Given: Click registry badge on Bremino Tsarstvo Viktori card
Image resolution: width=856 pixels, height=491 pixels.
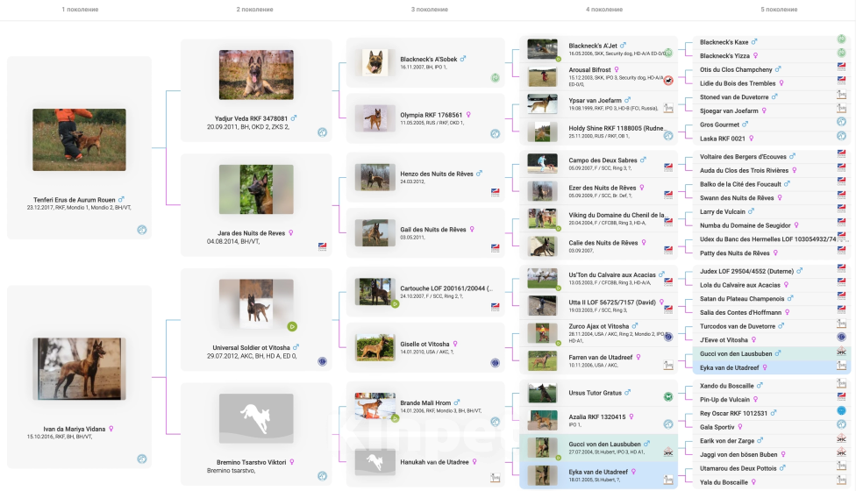Looking at the screenshot, I should [x=323, y=476].
